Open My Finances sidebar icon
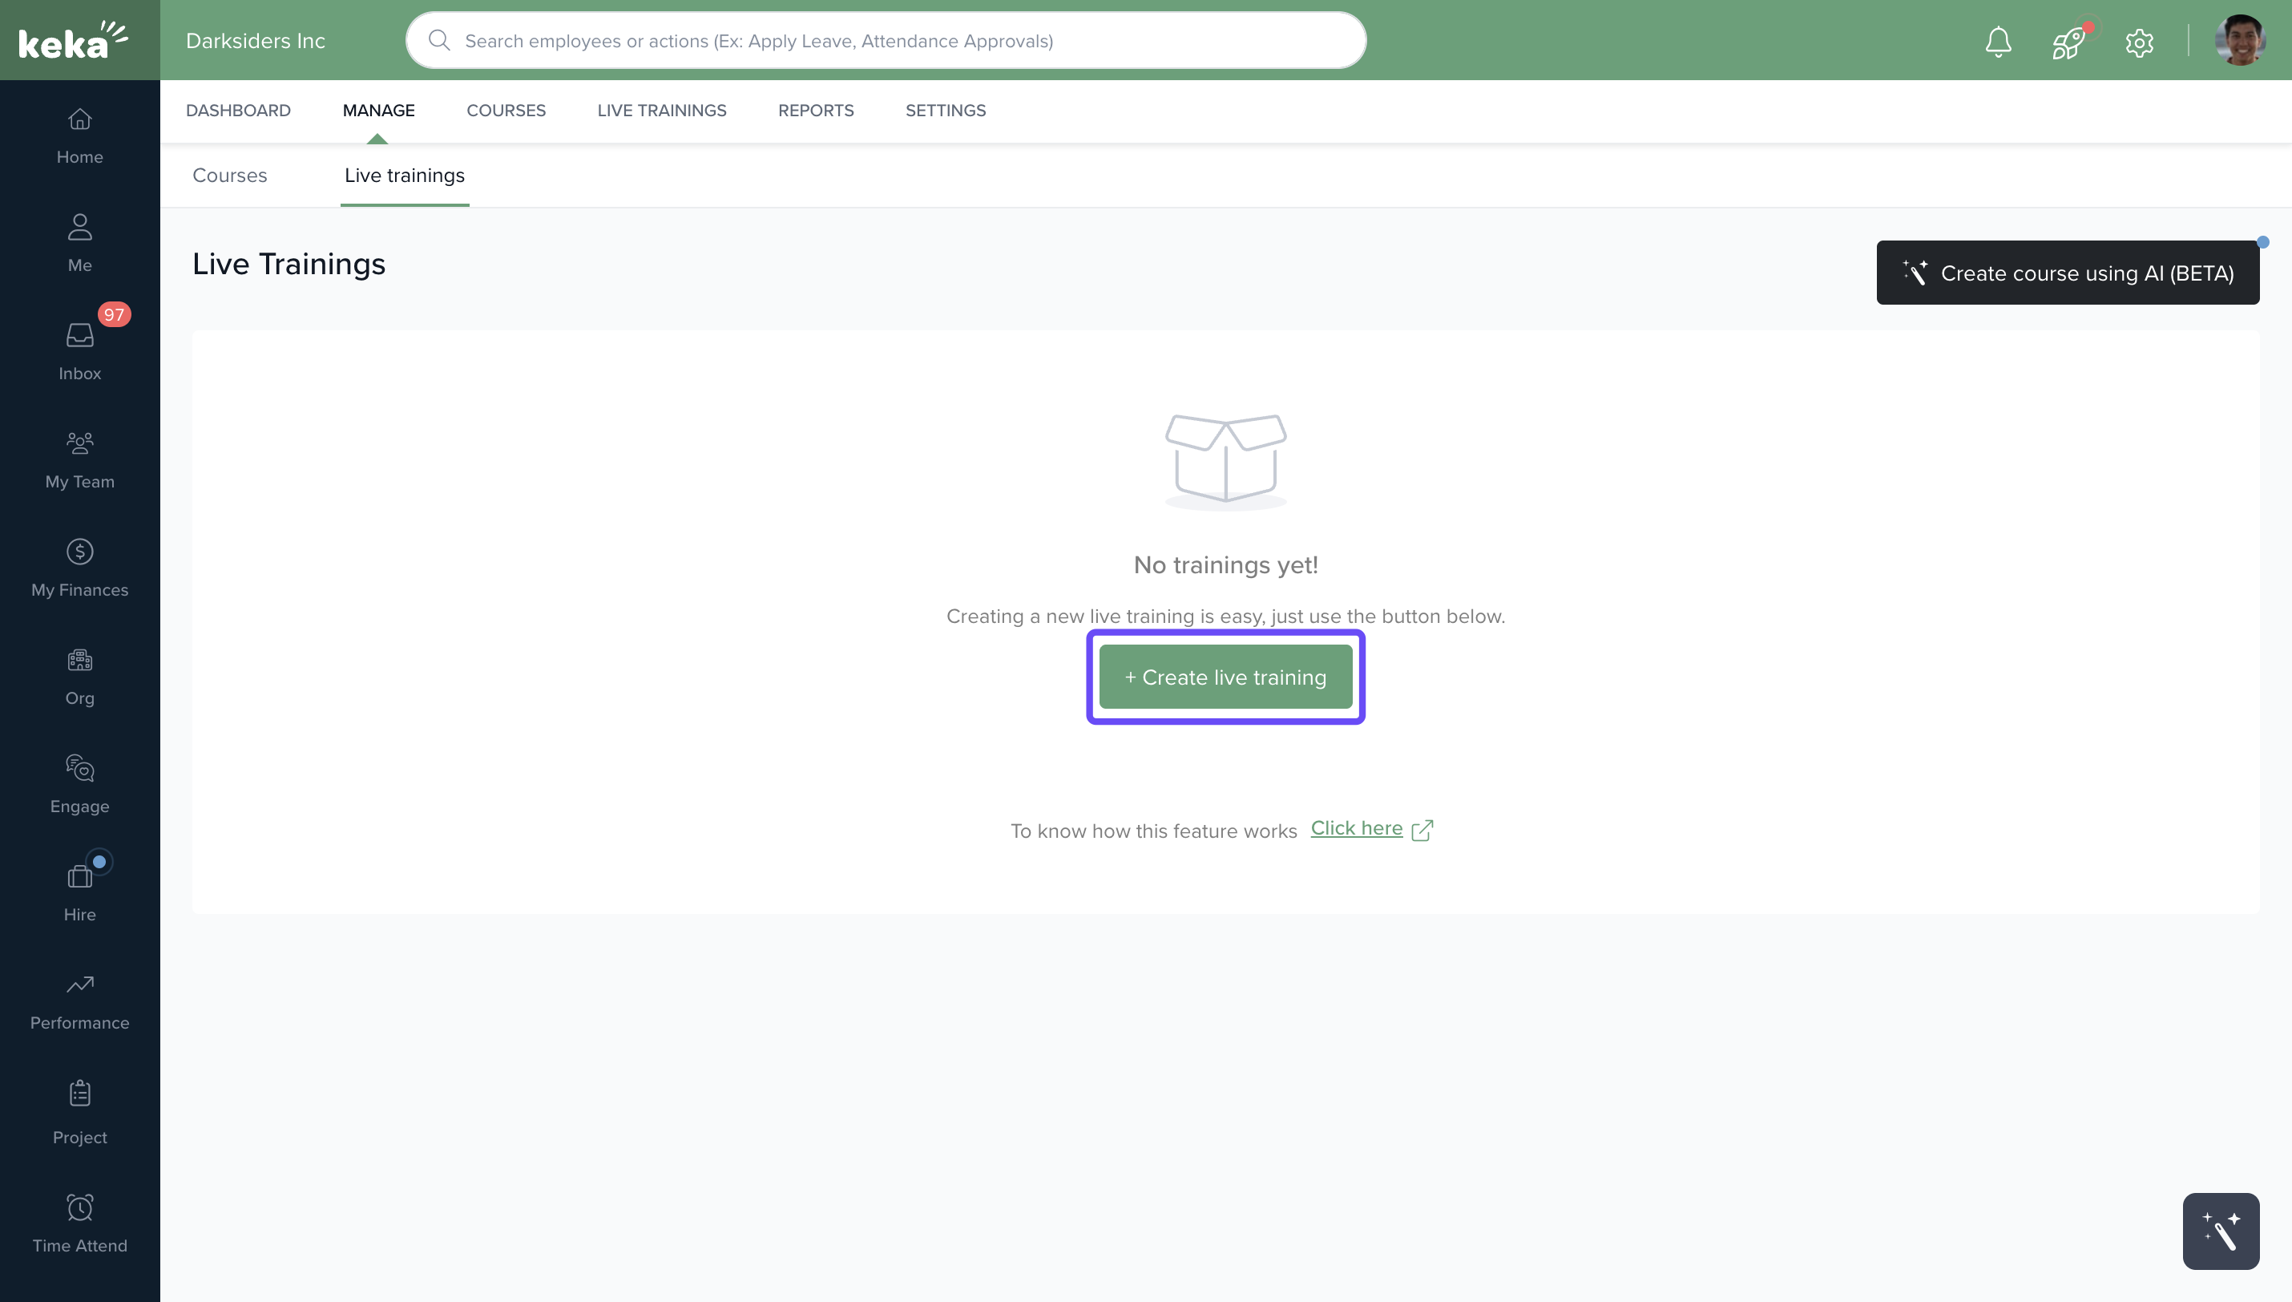 (79, 568)
